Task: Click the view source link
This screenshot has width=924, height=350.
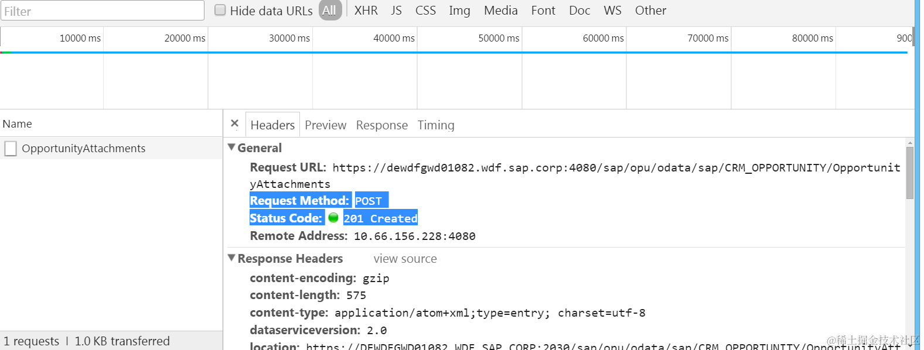Action: [x=405, y=259]
